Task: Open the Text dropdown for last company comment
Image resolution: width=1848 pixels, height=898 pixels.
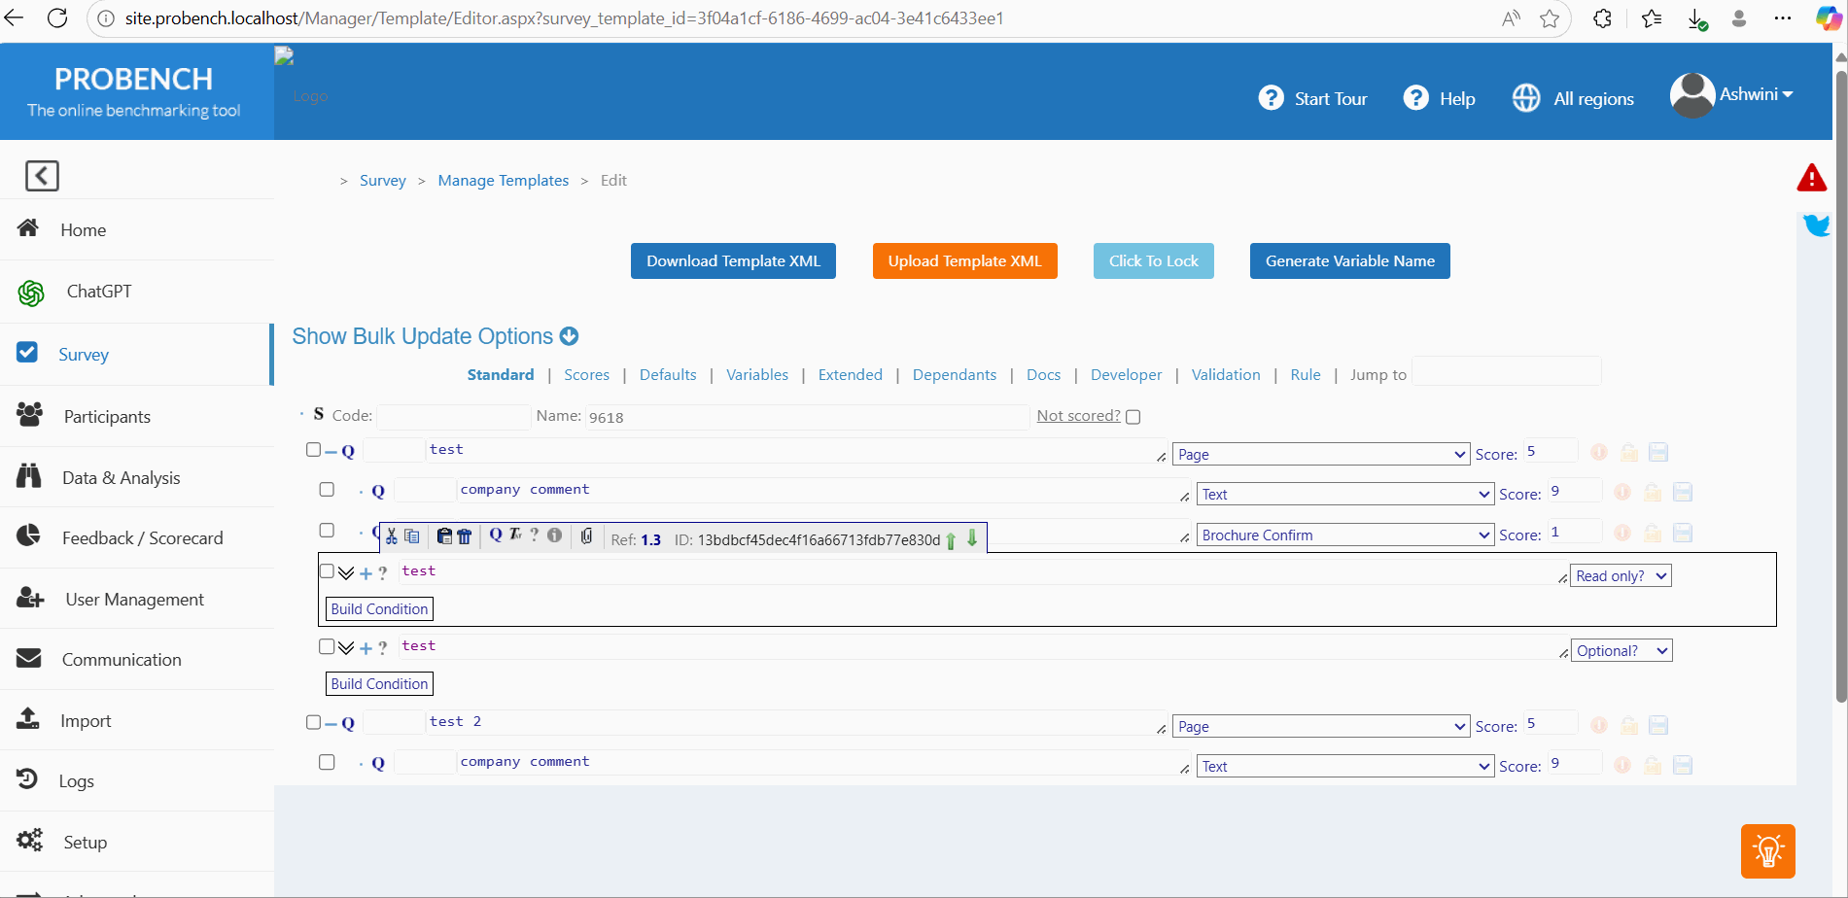Action: coord(1344,766)
